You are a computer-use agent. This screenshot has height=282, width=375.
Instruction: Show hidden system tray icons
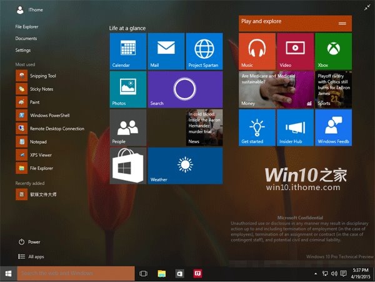316,273
